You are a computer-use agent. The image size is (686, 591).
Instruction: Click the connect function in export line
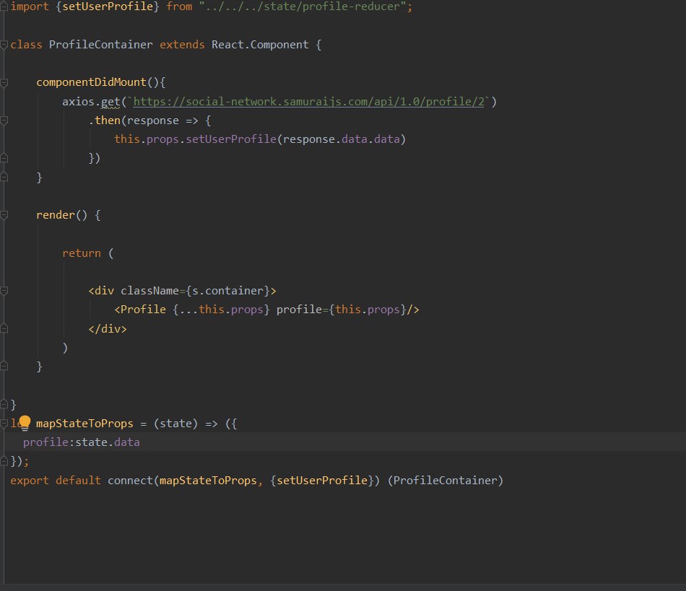[130, 481]
